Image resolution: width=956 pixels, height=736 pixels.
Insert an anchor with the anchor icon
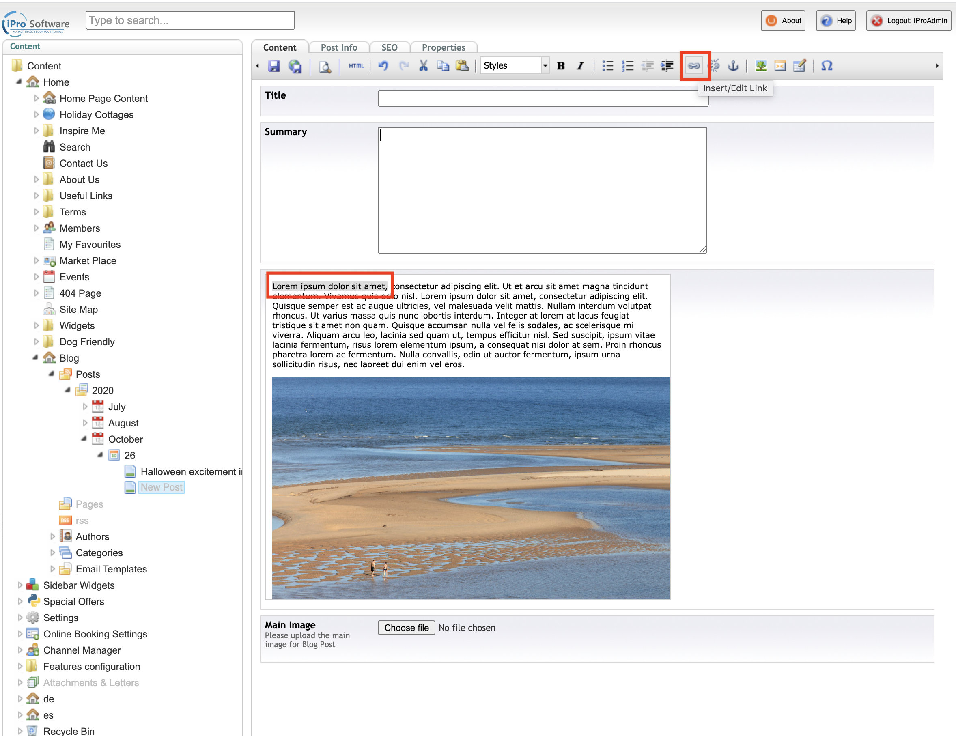coord(733,66)
